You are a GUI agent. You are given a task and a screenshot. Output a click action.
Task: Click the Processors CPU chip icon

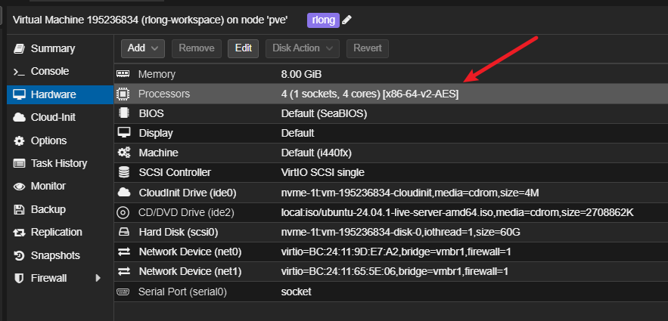click(123, 94)
